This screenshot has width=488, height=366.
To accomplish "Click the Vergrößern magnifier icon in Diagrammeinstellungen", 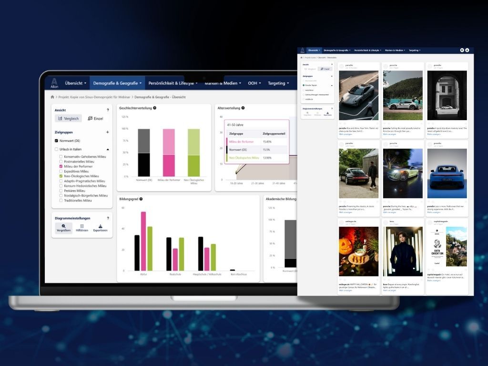I will coord(63,226).
